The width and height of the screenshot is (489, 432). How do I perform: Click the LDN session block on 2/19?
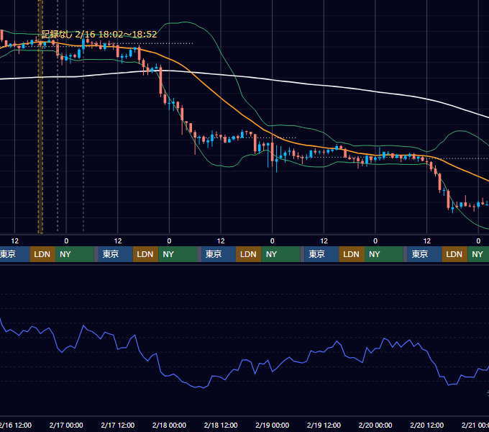point(352,254)
